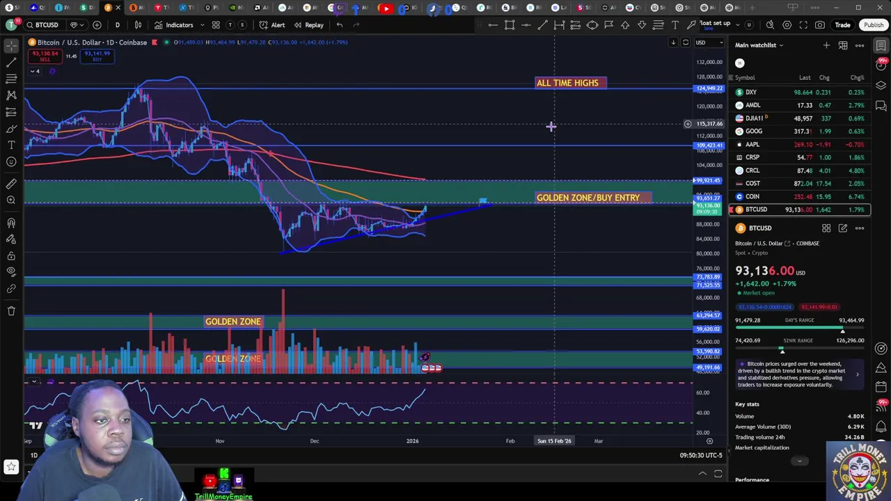The width and height of the screenshot is (891, 501).
Task: Toggle lock all drawings
Action: (11, 256)
